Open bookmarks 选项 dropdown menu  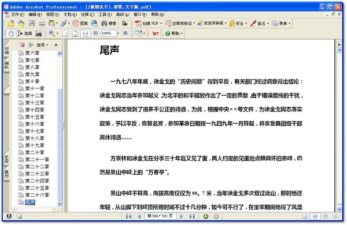[x=42, y=45]
